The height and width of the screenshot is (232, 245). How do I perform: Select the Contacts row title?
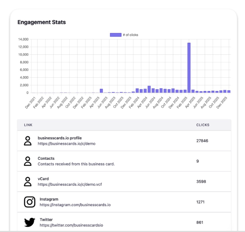[46, 158]
